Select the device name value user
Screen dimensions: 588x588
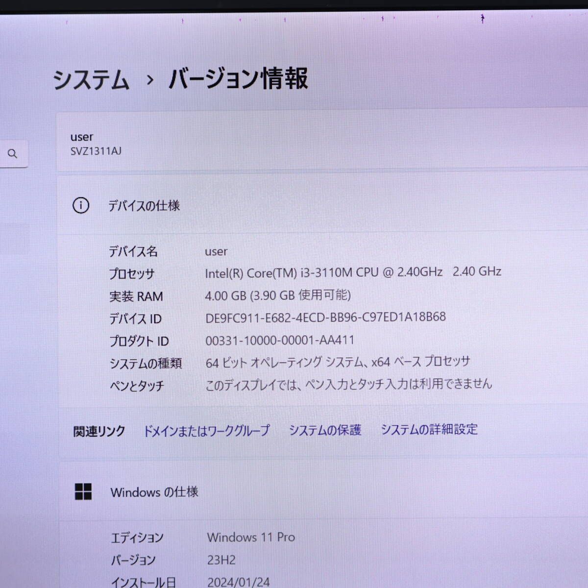(x=216, y=251)
